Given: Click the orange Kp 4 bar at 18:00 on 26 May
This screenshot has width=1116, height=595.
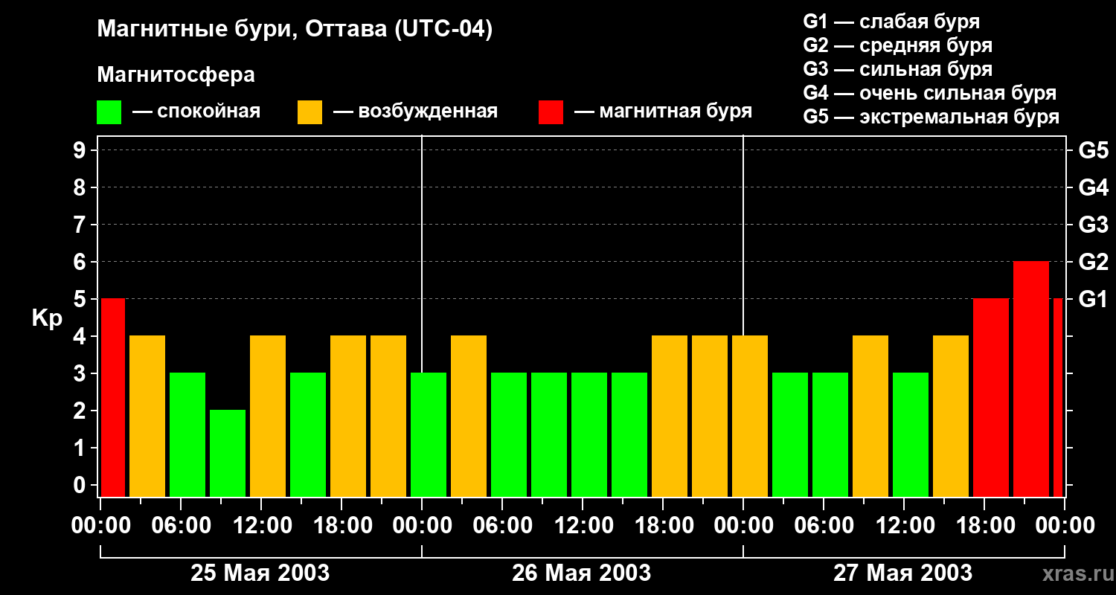Looking at the screenshot, I should tap(670, 416).
